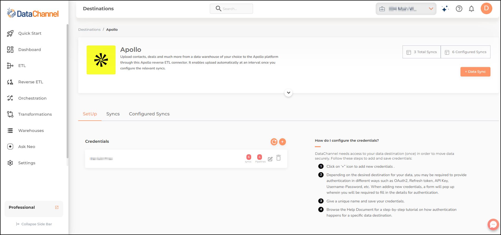Click into the Search field
501x235 pixels.
231,9
